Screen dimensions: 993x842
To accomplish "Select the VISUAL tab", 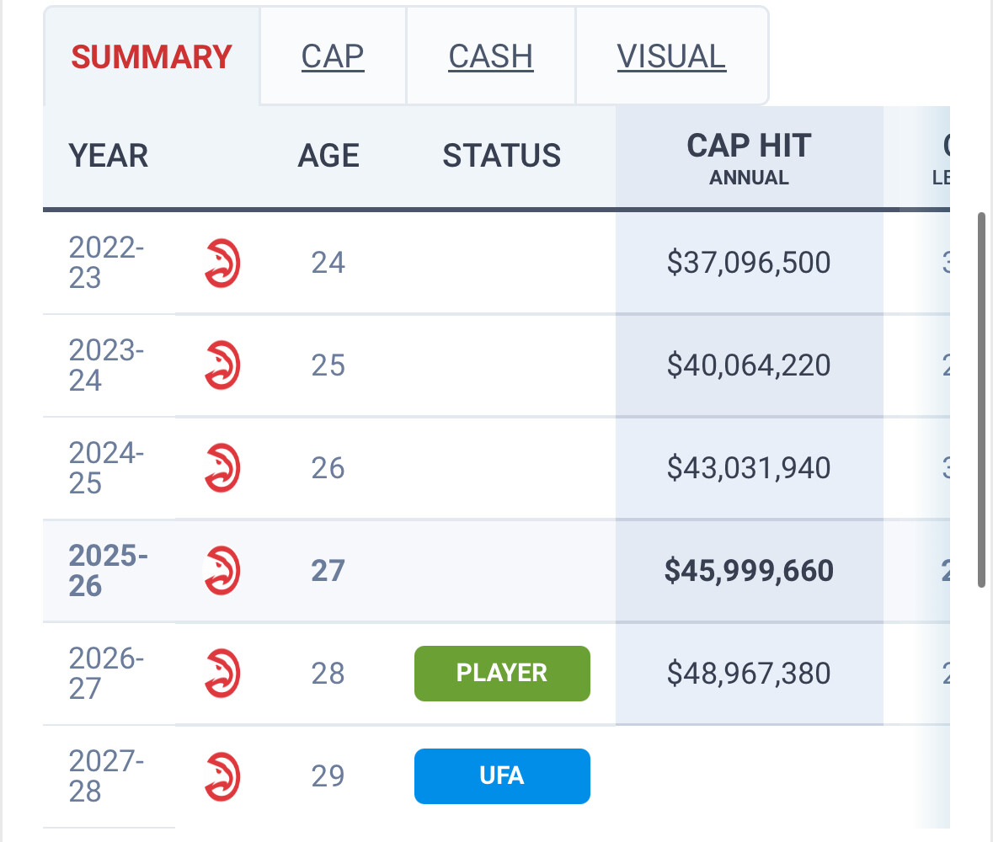I will pyautogui.click(x=671, y=56).
